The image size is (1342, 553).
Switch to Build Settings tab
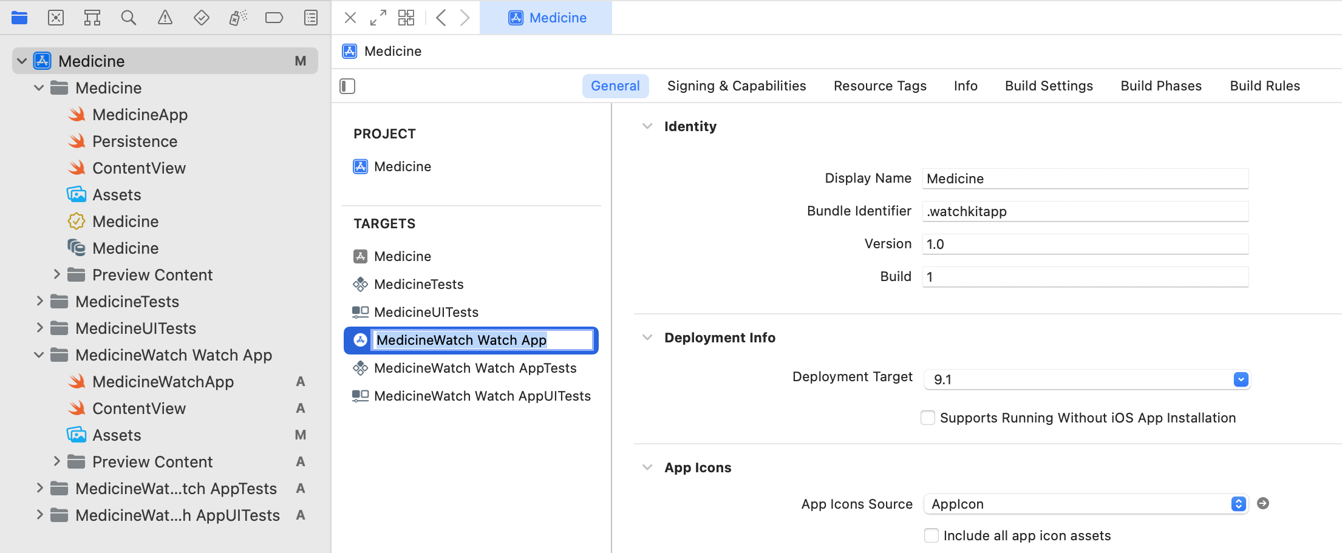[1049, 86]
